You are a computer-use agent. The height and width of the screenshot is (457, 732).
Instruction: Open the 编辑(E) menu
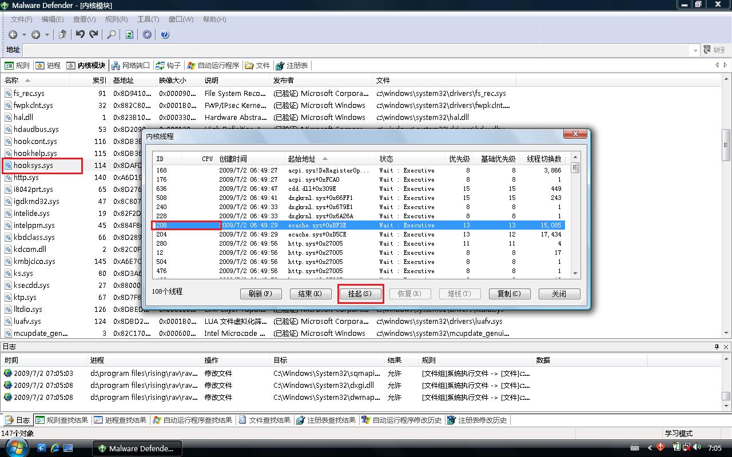coord(53,19)
